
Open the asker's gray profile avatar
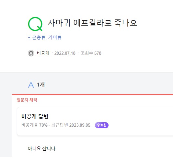31,53
